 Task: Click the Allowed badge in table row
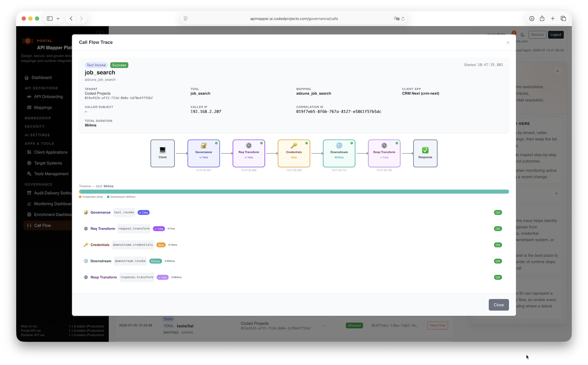[354, 325]
